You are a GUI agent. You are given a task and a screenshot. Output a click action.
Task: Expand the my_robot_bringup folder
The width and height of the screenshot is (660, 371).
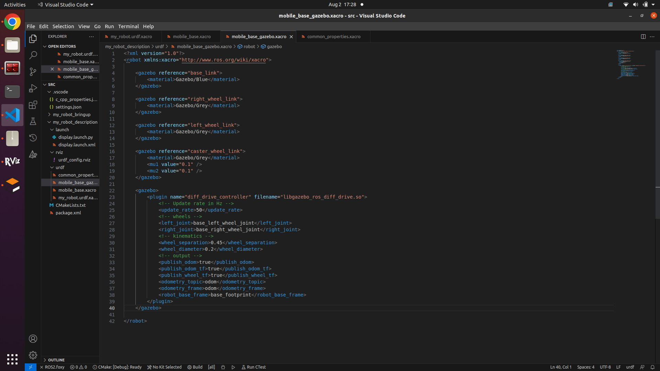point(71,114)
